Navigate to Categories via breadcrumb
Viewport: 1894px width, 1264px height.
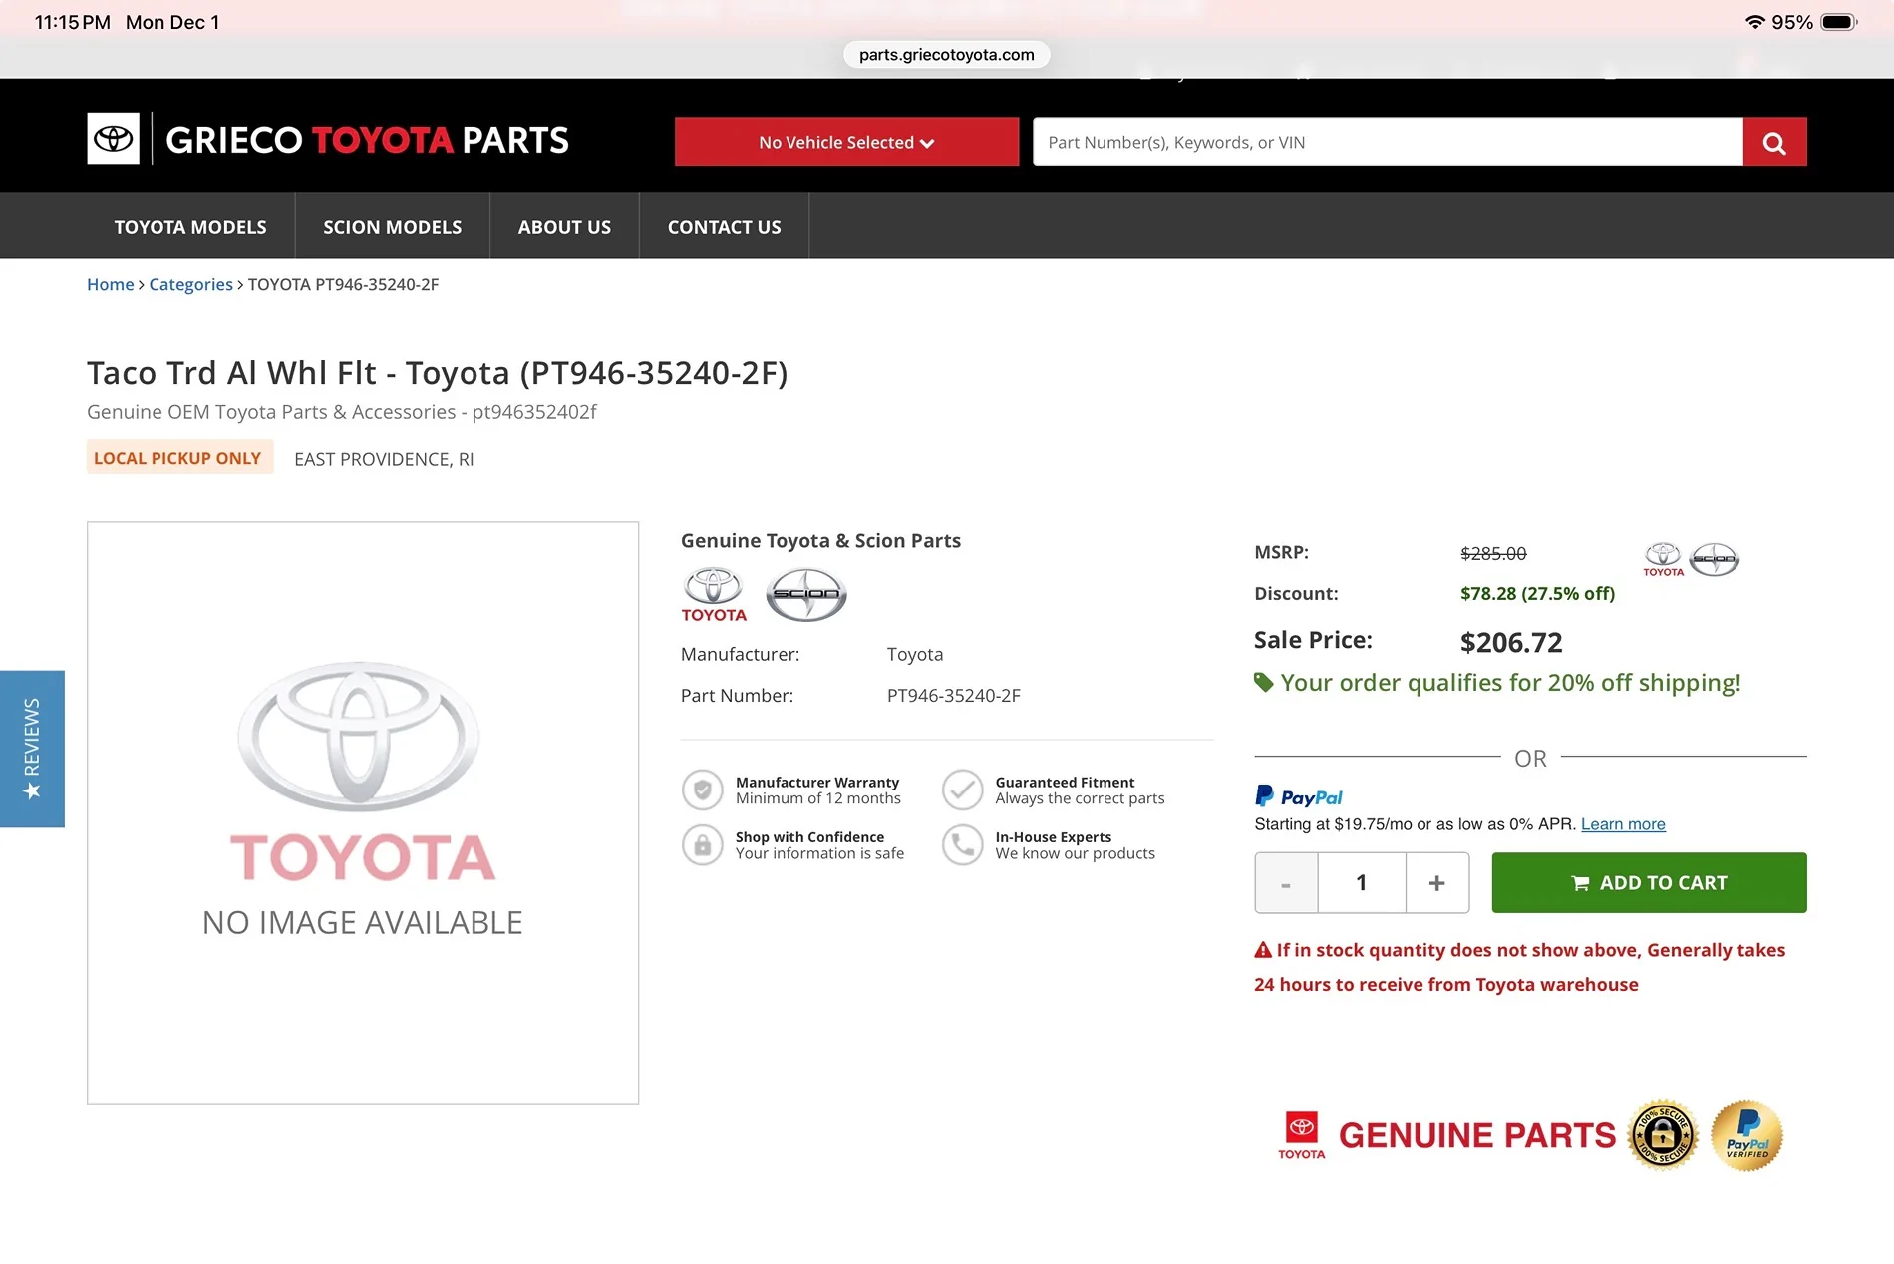click(190, 284)
